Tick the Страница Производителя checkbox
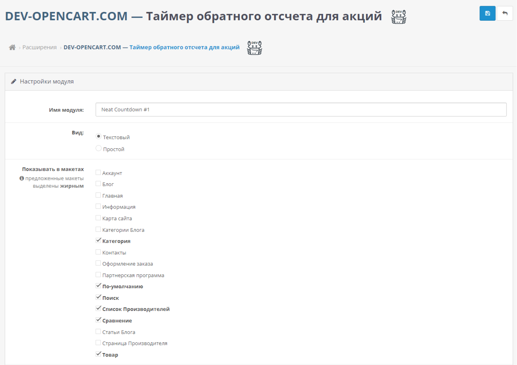This screenshot has height=365, width=517. tap(98, 343)
